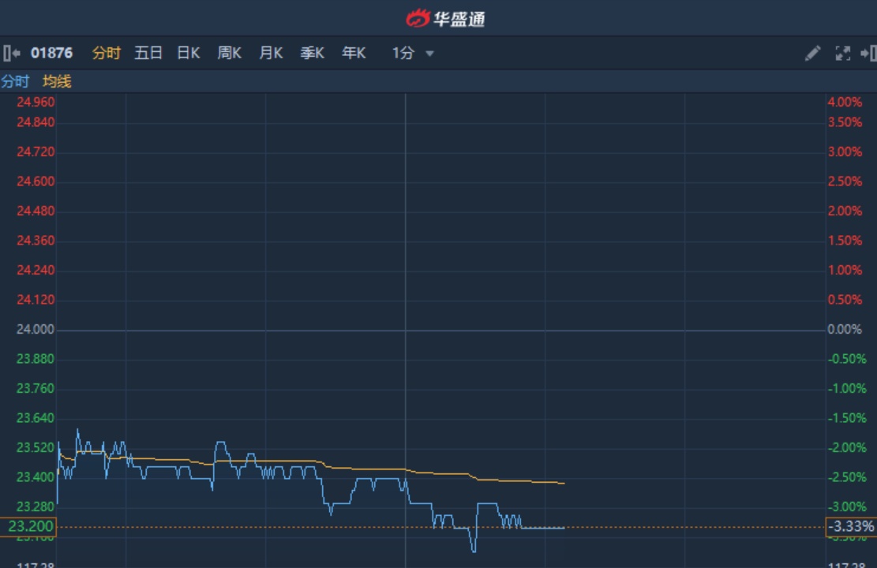Switch to the 周K tab
Viewport: 877px width, 568px height.
tap(230, 53)
